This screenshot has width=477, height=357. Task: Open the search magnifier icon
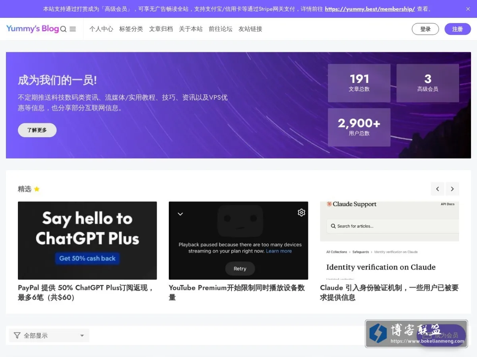tap(63, 29)
